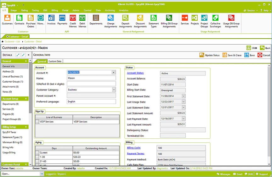The image size is (272, 177).
Task: Open Support in the status bar
Action: [262, 174]
